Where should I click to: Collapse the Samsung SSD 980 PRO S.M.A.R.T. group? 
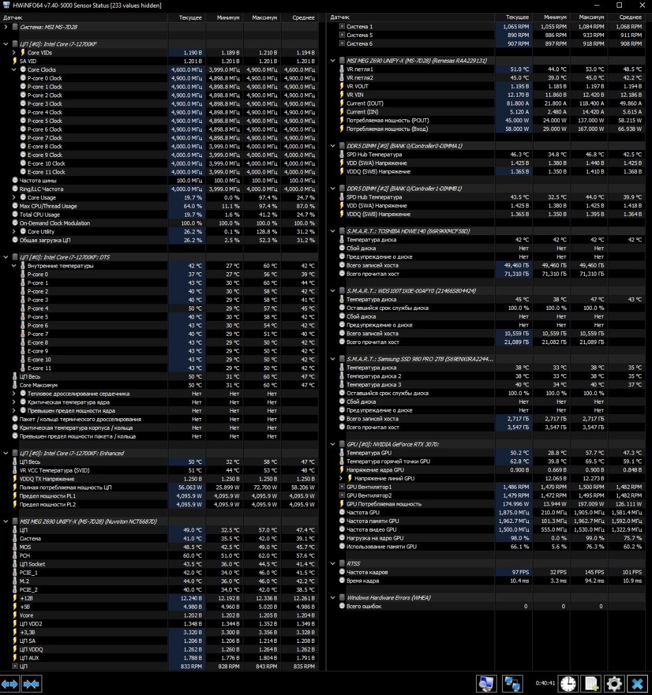coord(333,359)
